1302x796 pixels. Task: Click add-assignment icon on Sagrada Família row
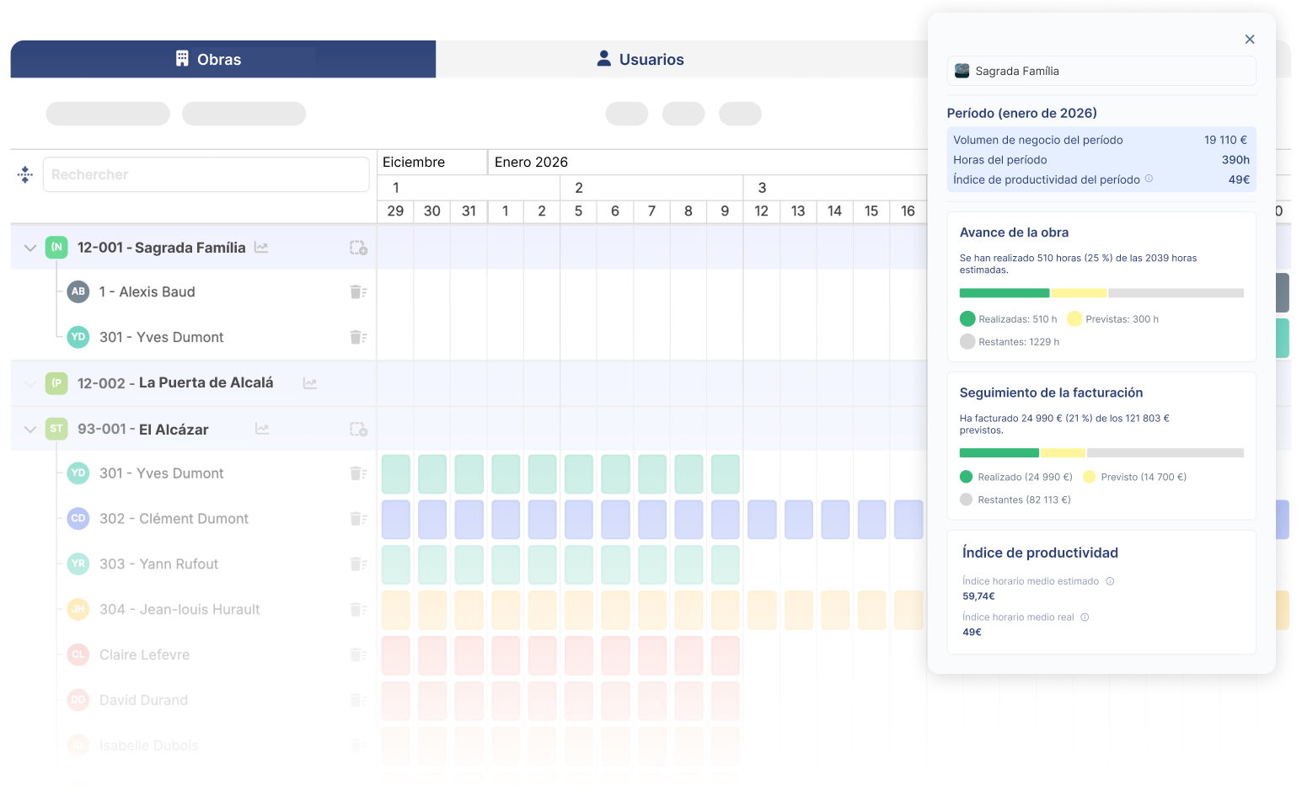pyautogui.click(x=358, y=248)
